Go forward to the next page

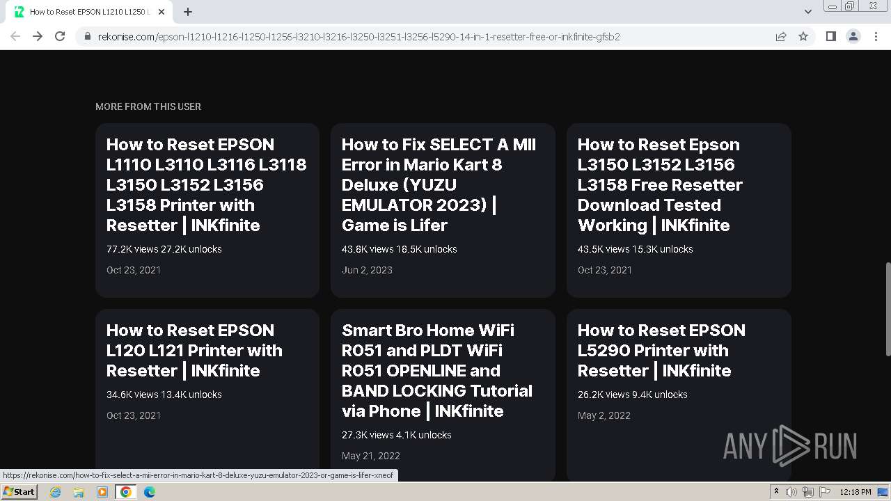tap(38, 36)
